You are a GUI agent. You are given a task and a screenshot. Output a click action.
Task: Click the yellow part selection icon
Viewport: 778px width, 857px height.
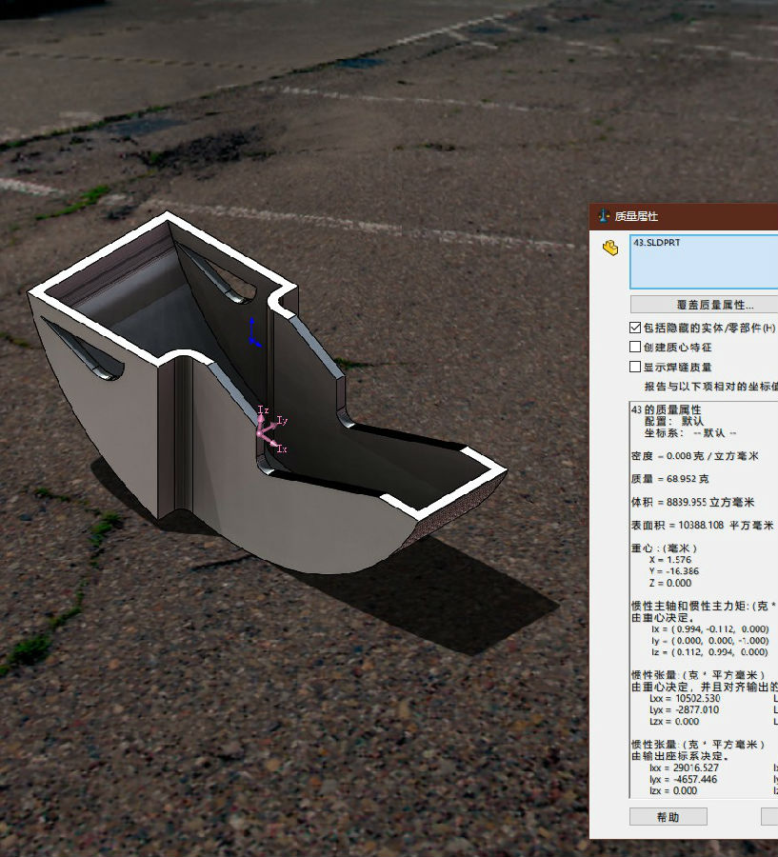tap(610, 249)
